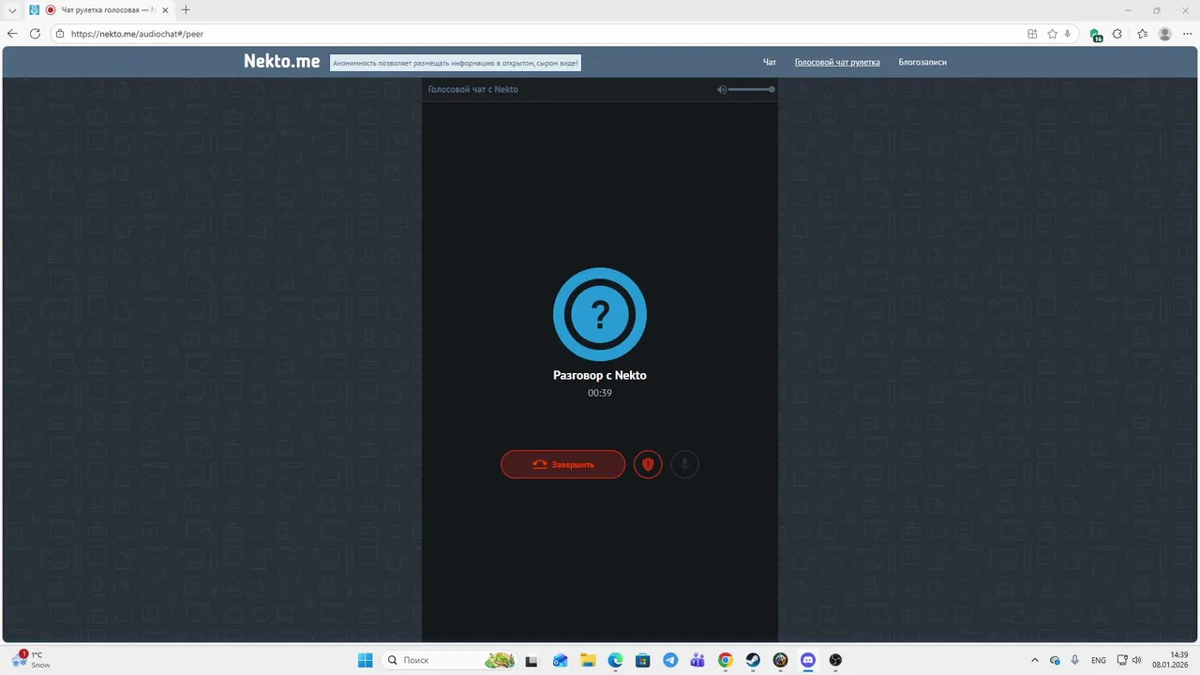Click the blue question-mark avatar
1200x675 pixels.
coord(600,314)
